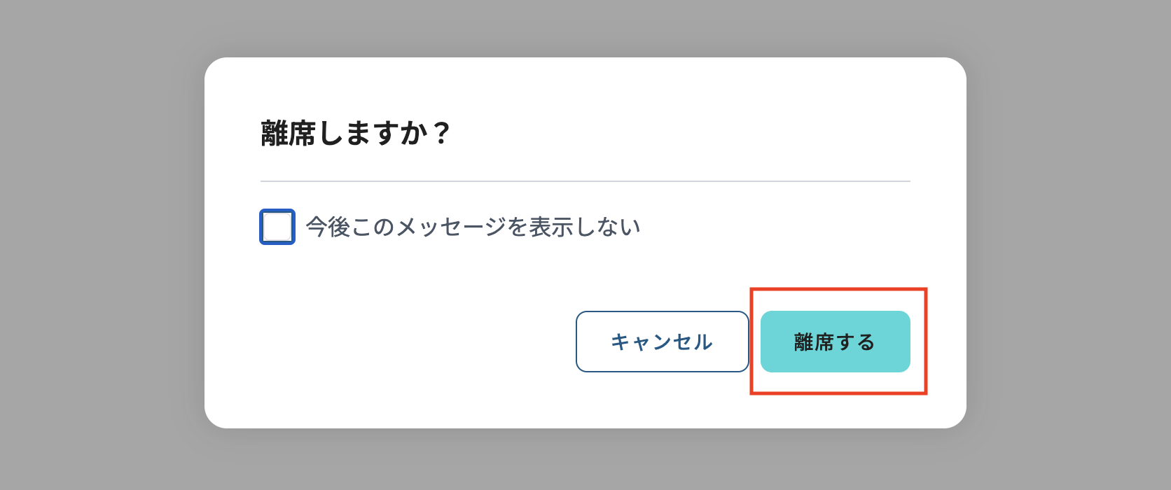Click the gray background outside the dialog
The width and height of the screenshot is (1171, 490).
point(98,245)
